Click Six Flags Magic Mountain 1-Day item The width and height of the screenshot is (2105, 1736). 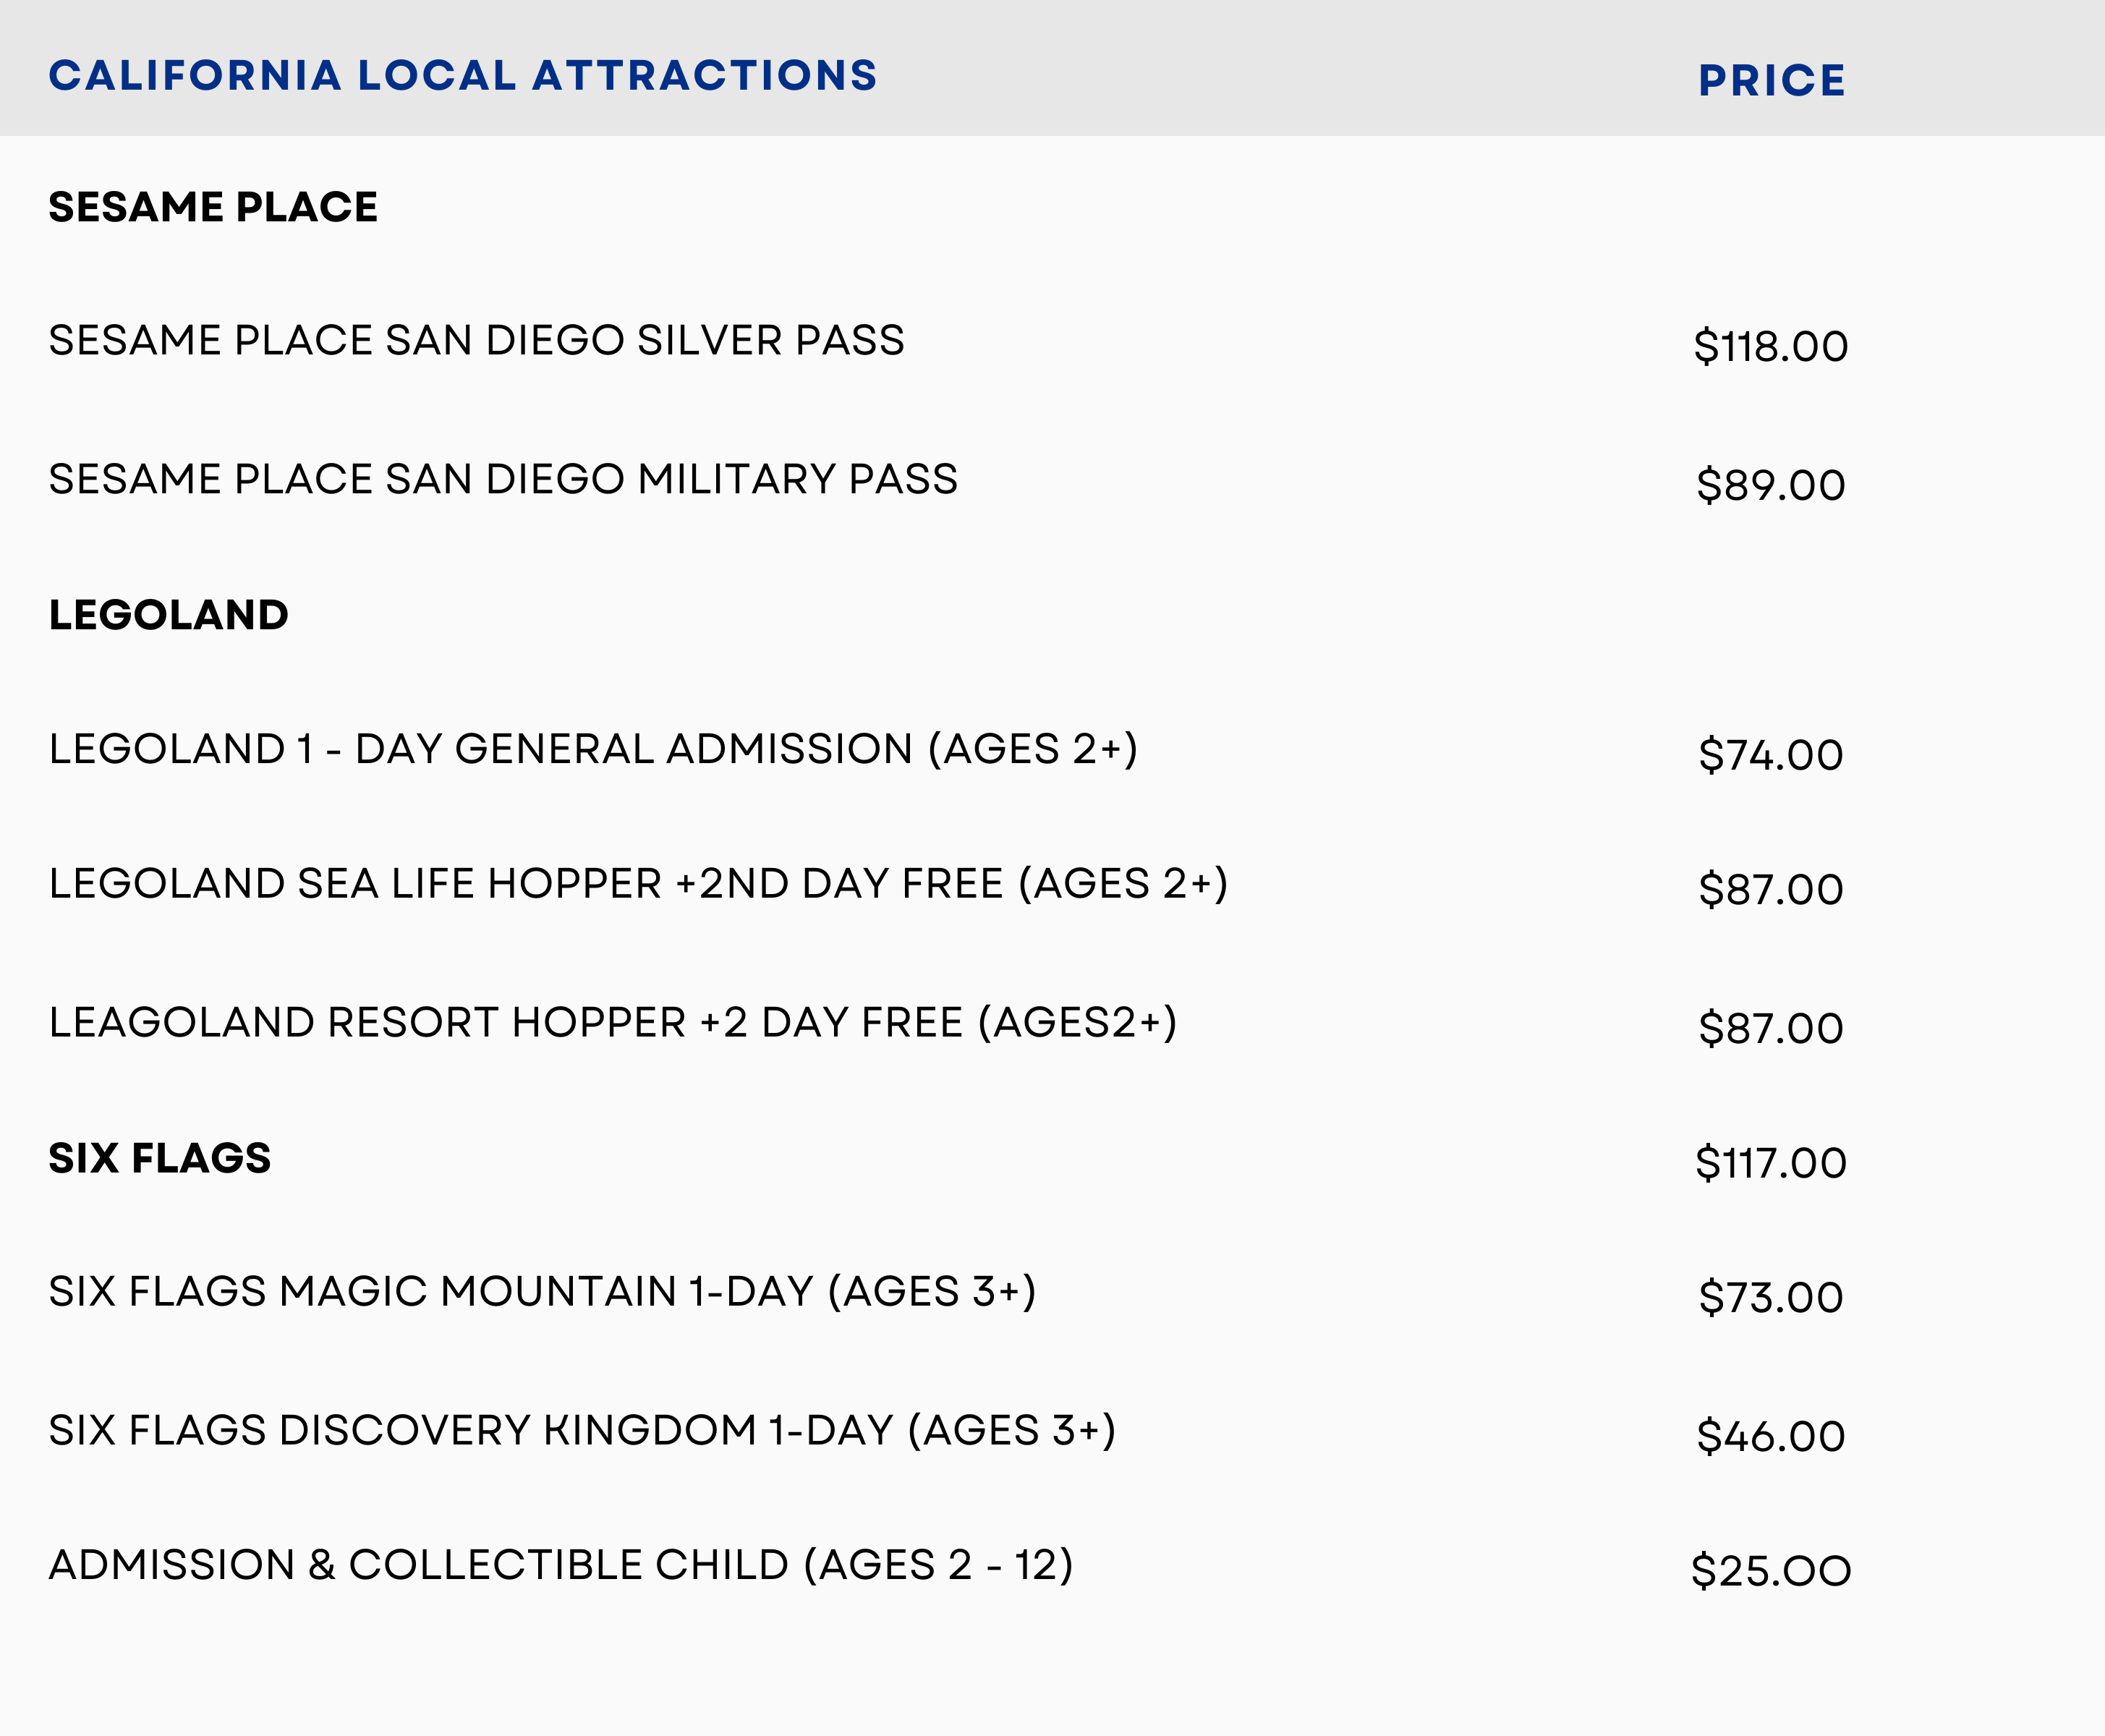tap(542, 1292)
